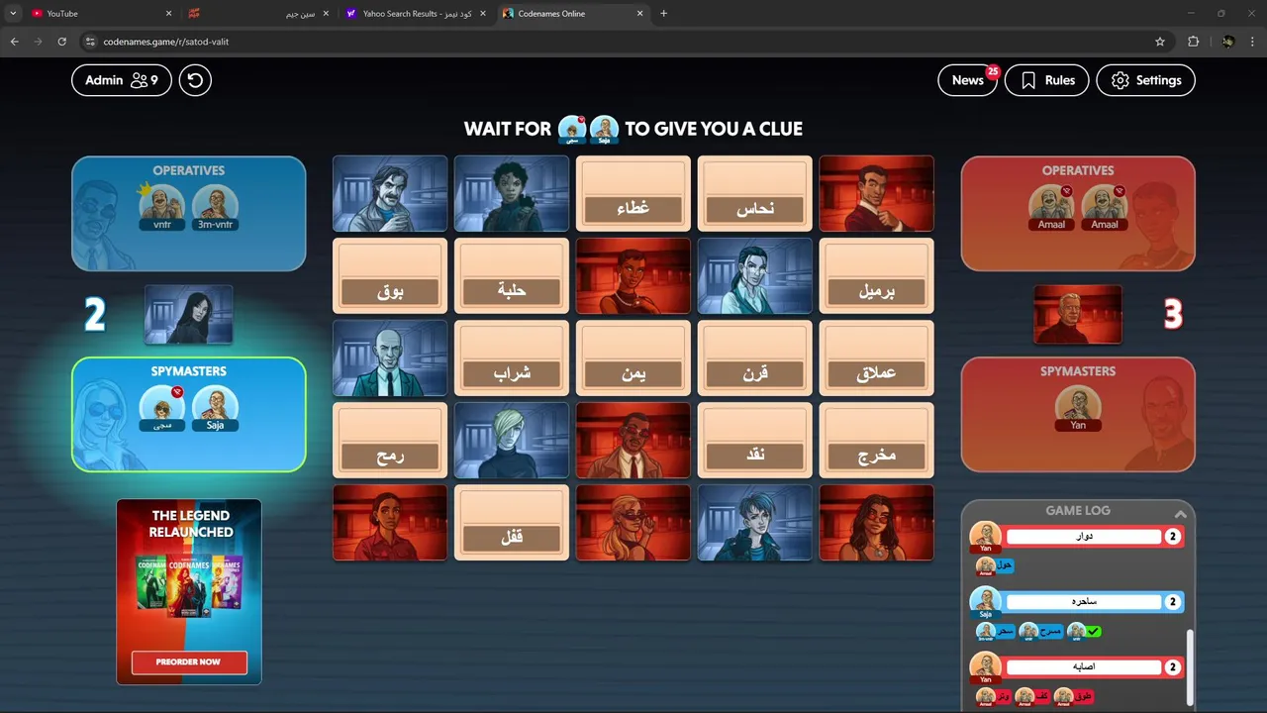This screenshot has height=713, width=1267.
Task: Open the browser extensions puzzle icon
Action: [1193, 42]
